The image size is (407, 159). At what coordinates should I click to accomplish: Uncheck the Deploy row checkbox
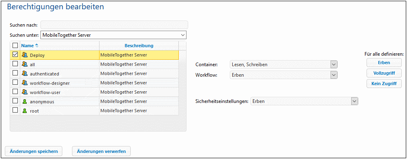(15, 54)
